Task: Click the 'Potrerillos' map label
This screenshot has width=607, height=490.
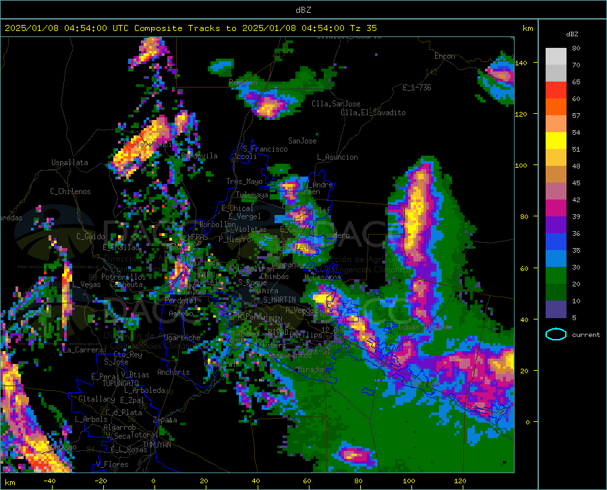Action: pyautogui.click(x=123, y=277)
